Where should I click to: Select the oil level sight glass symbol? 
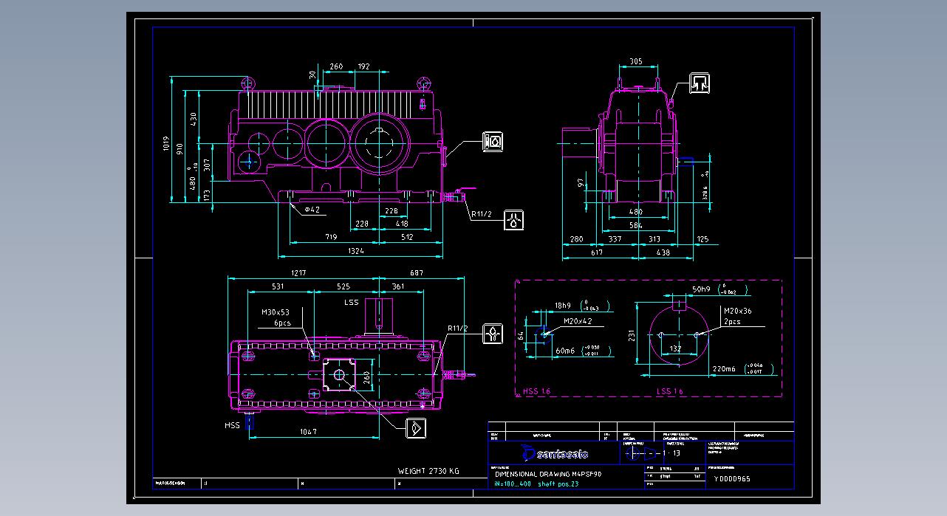[x=493, y=141]
